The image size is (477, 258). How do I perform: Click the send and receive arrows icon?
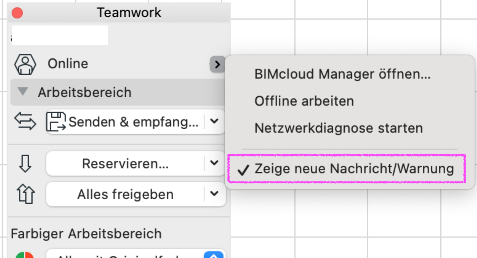click(25, 121)
